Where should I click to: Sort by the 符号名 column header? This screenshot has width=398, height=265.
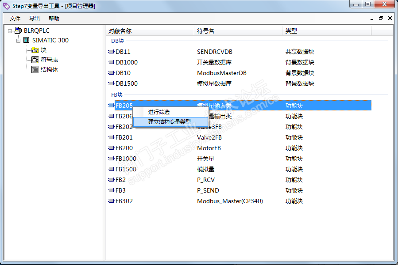coord(238,31)
